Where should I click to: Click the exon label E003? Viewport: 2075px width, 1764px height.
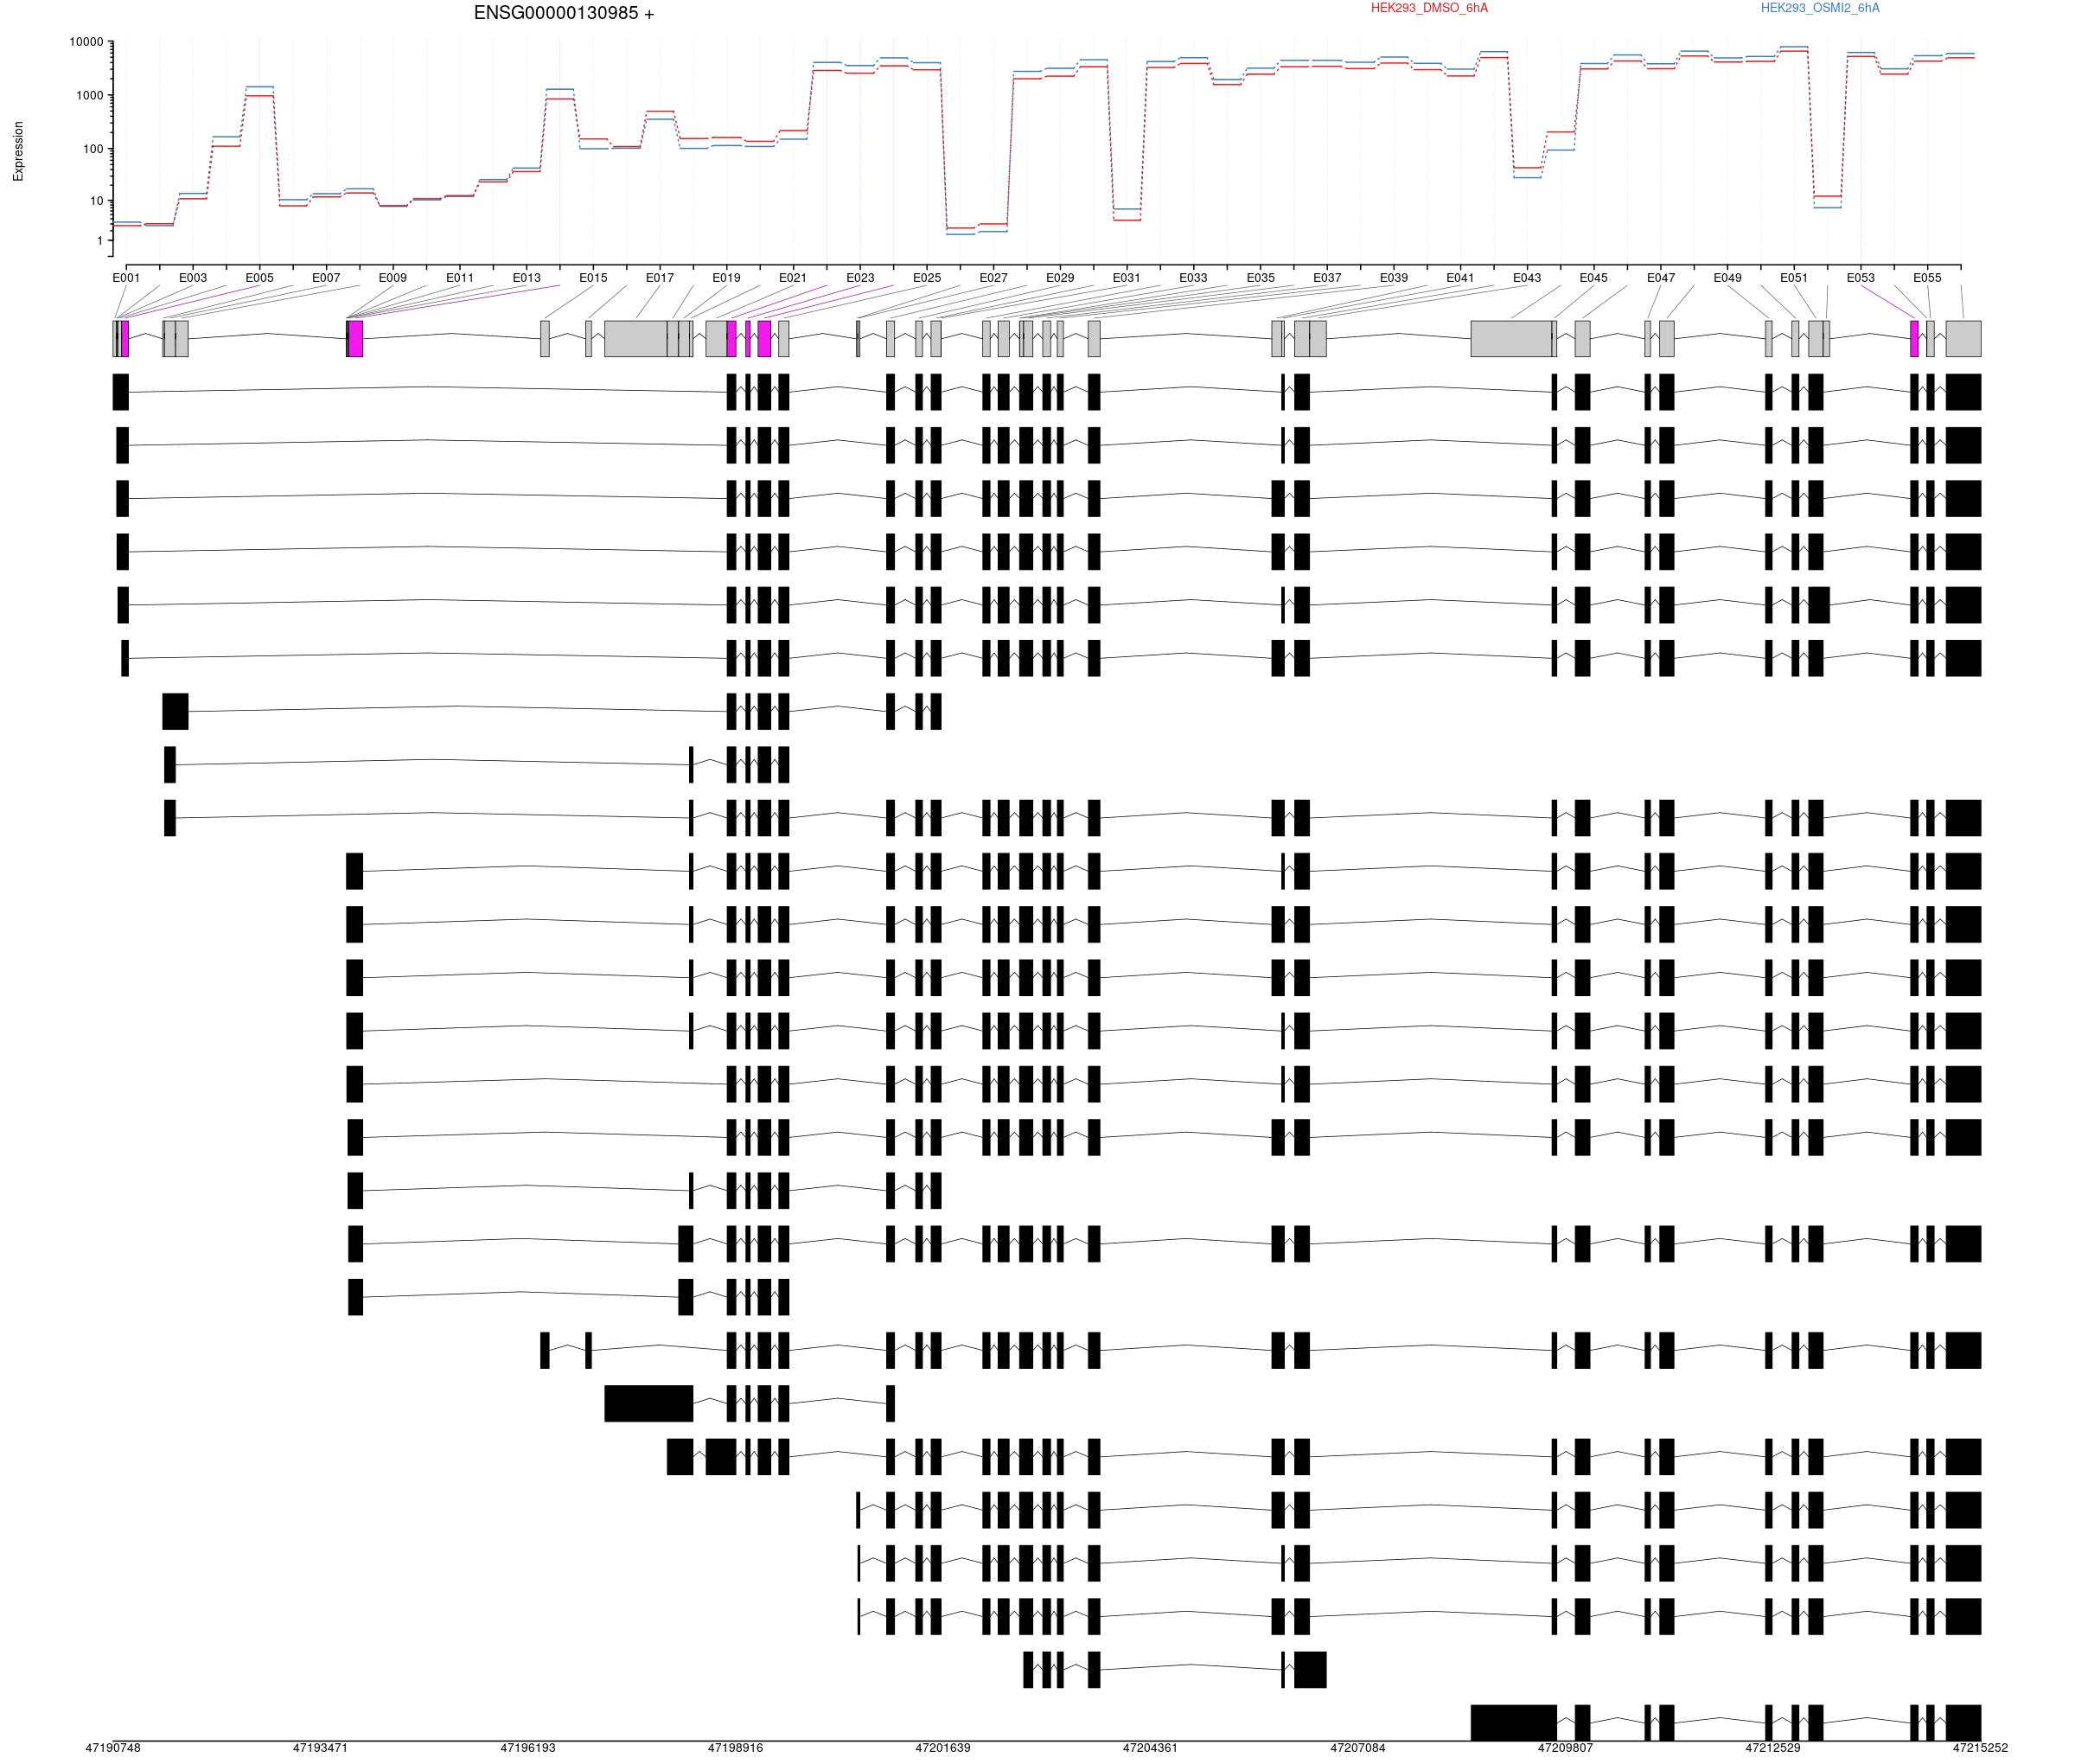click(x=193, y=278)
